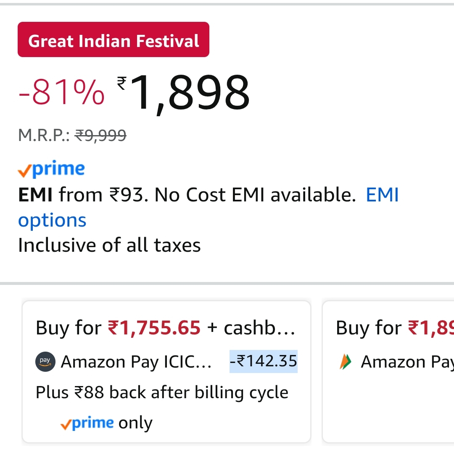This screenshot has width=454, height=454.
Task: Tap the truncated "Amazon Pay ICIC…" label
Action: (x=136, y=361)
